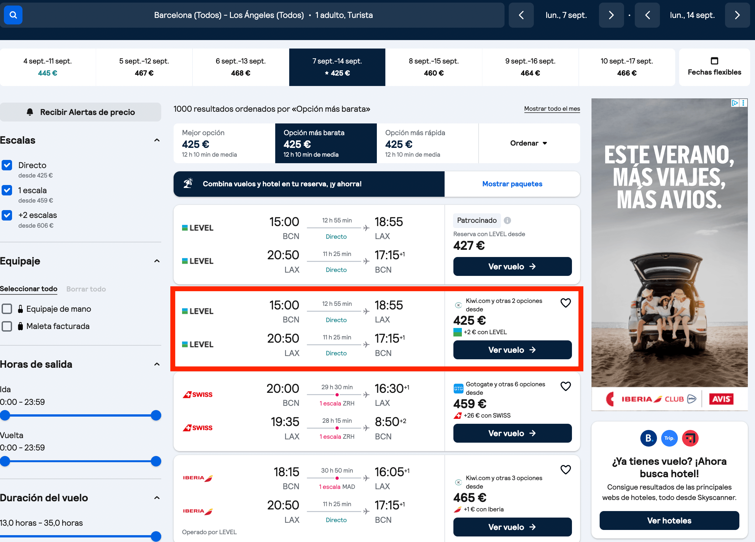
Task: Choose the 8 sept.-15 sept. date tab
Action: 434,67
